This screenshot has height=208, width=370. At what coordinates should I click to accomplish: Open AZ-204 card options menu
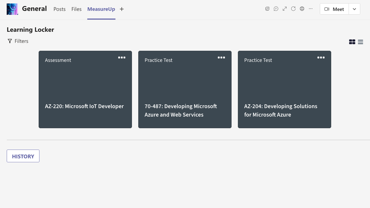pyautogui.click(x=321, y=57)
